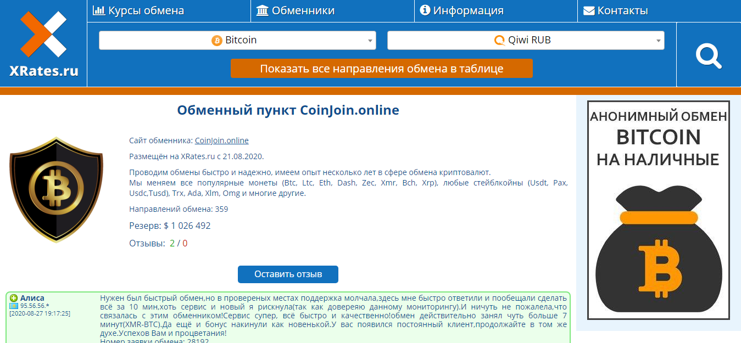Click Показать все направления обмена в таблице button

pyautogui.click(x=382, y=69)
